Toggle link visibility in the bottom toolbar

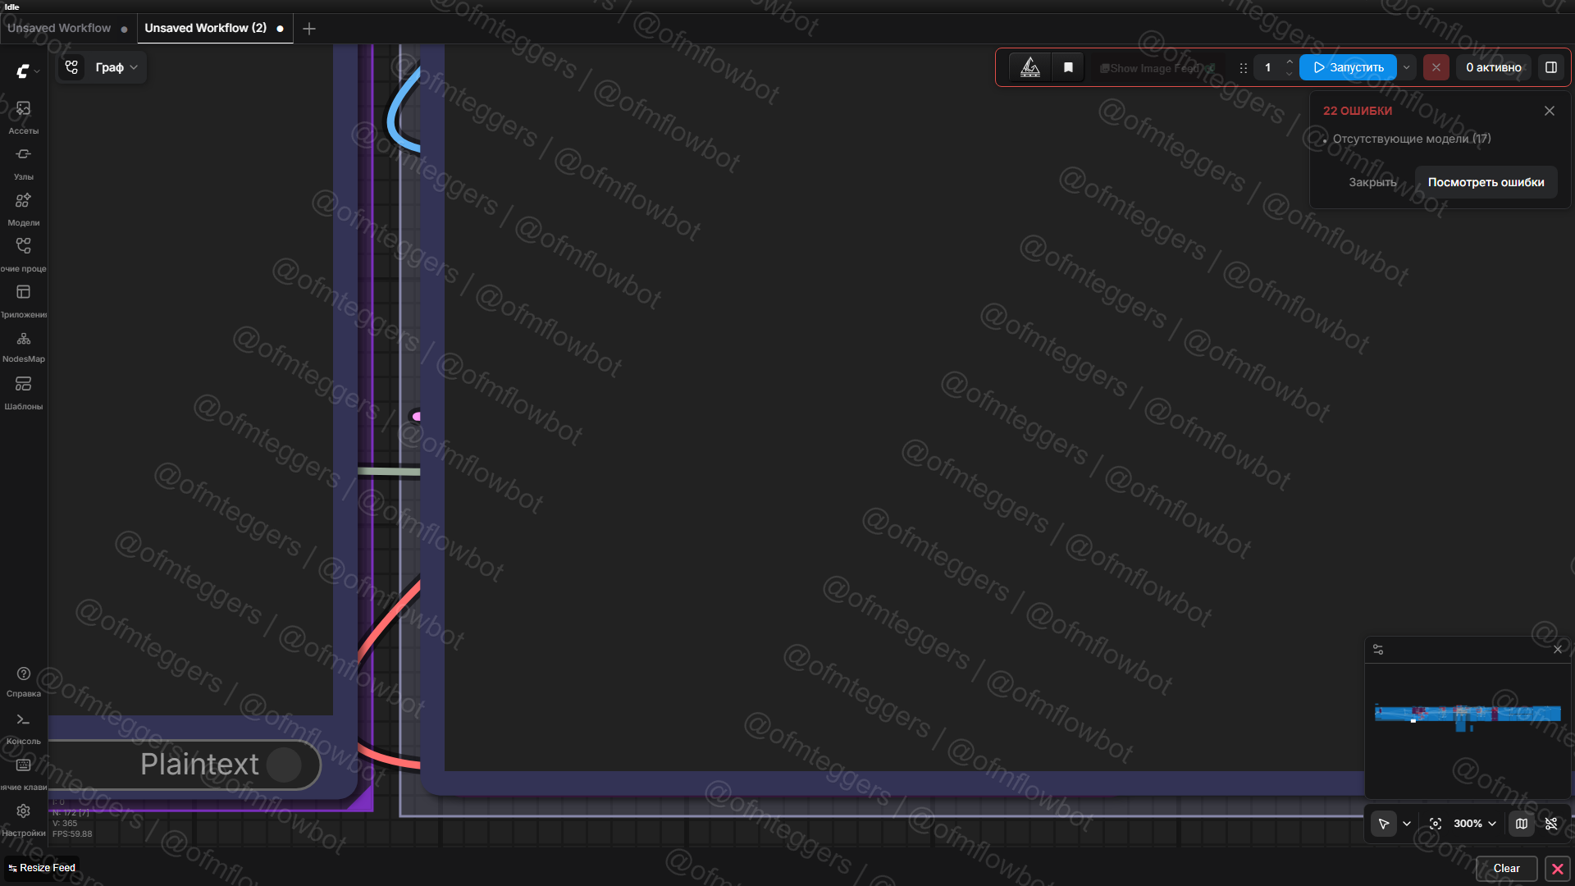coord(1551,824)
